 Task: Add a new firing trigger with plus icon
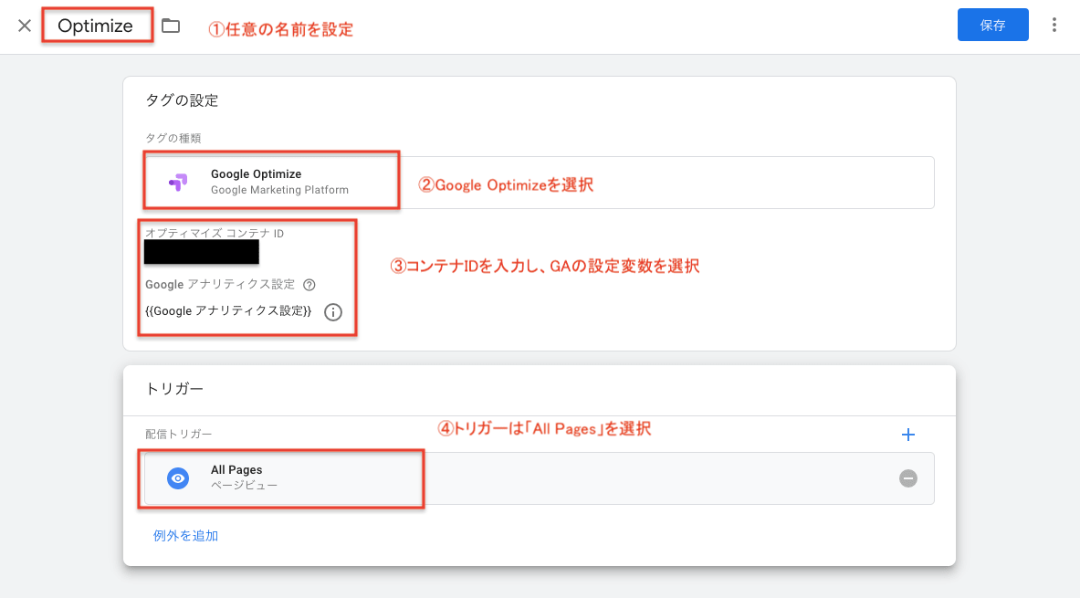click(907, 435)
